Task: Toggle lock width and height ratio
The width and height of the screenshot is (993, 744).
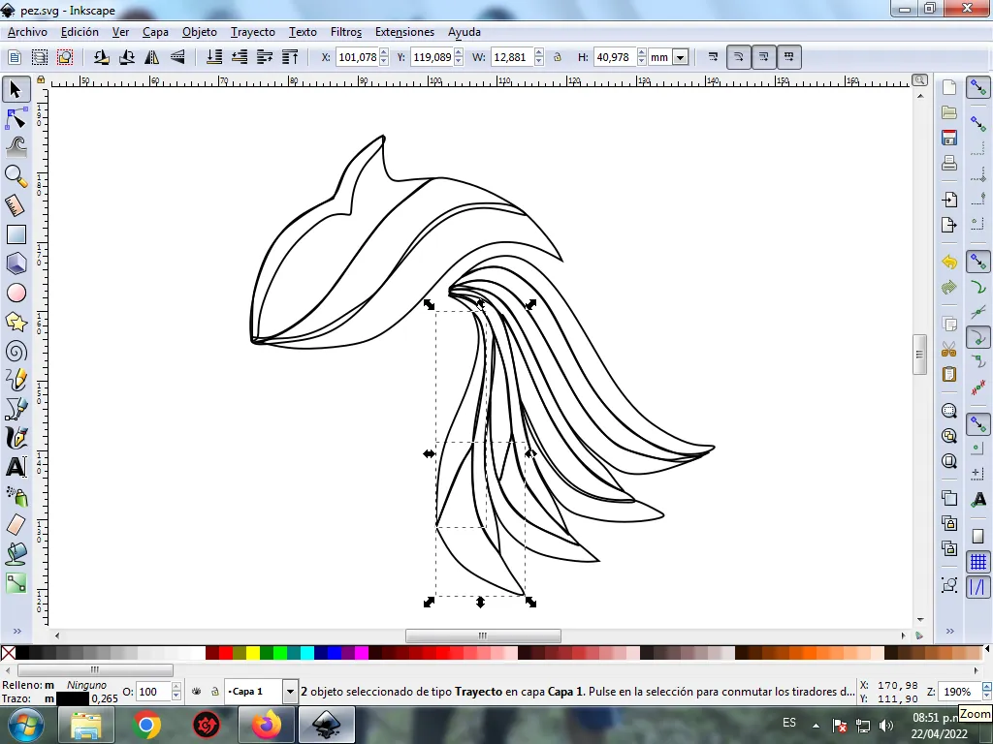Action: 558,57
